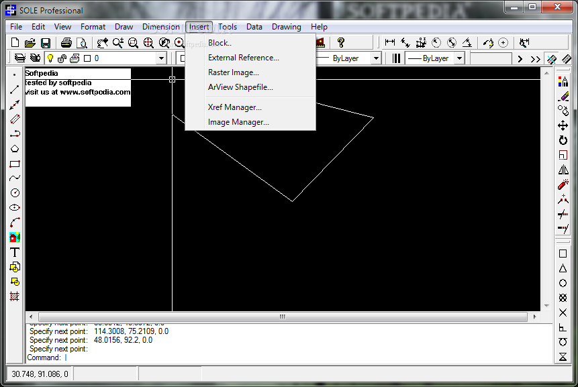Click the Mirror tool icon
The width and height of the screenshot is (578, 387).
click(x=563, y=170)
